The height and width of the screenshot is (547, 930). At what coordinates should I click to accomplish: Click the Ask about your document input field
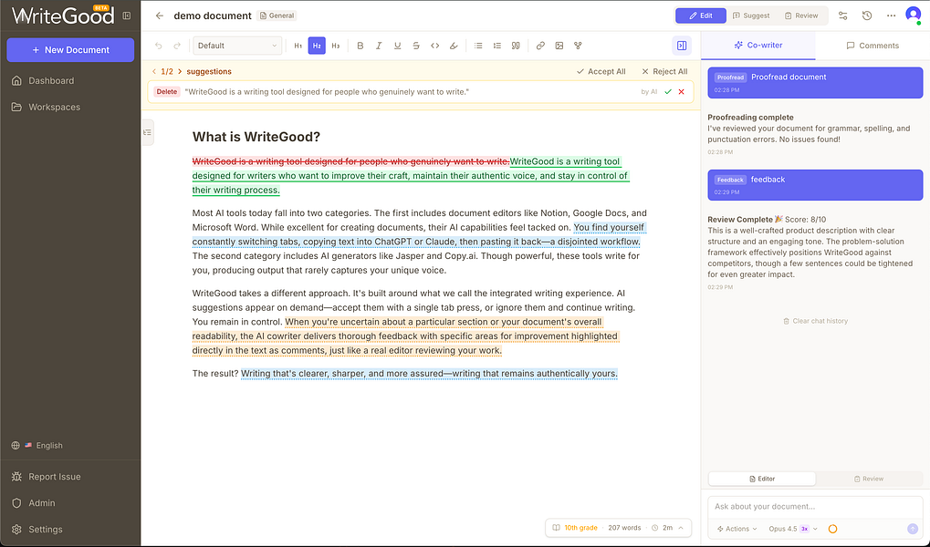click(x=803, y=506)
